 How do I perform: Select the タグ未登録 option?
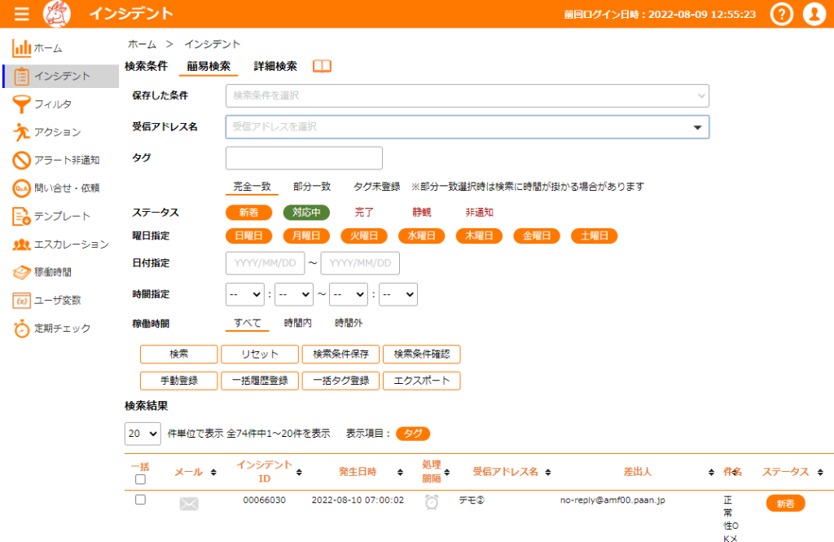(x=376, y=187)
